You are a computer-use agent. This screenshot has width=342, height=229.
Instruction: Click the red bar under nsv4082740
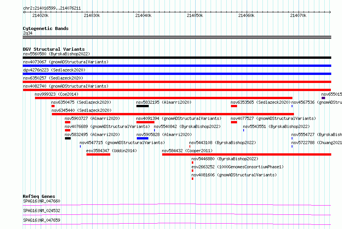pos(177,90)
